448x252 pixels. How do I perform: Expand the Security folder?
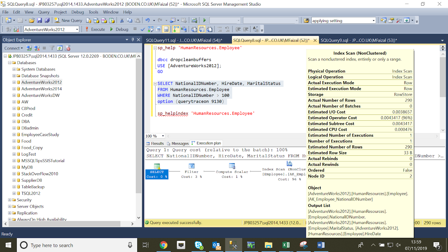pos(10,200)
